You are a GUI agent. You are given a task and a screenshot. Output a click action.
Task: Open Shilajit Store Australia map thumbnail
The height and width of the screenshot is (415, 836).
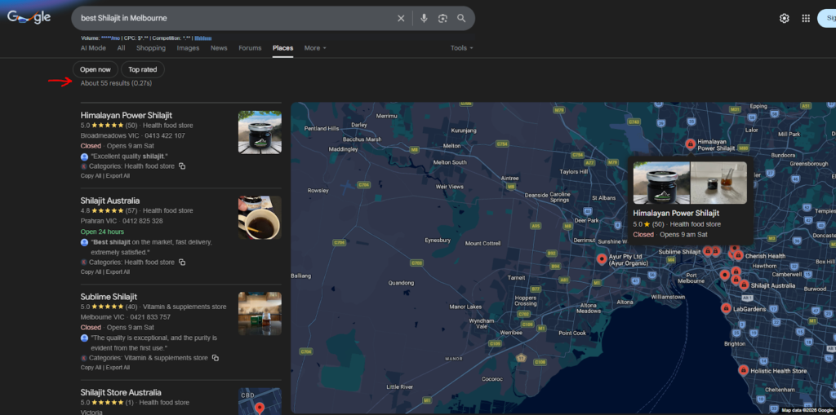click(260, 401)
